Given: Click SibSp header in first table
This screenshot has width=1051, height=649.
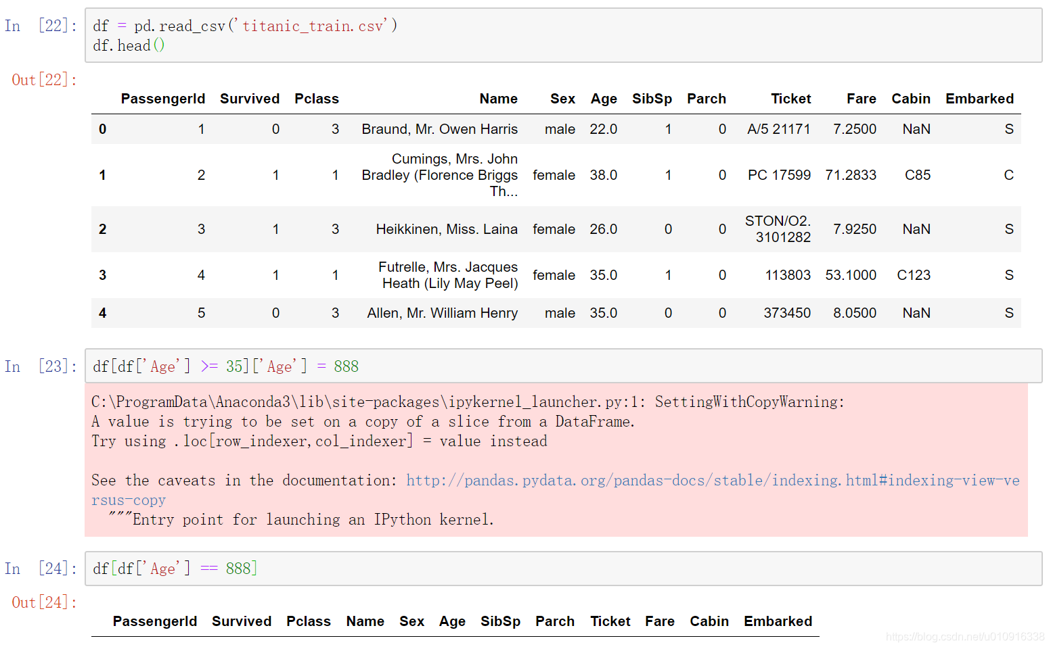Looking at the screenshot, I should (x=652, y=99).
